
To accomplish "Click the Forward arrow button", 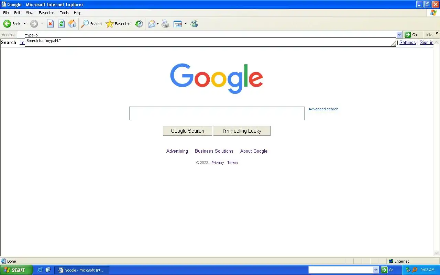I will [34, 24].
